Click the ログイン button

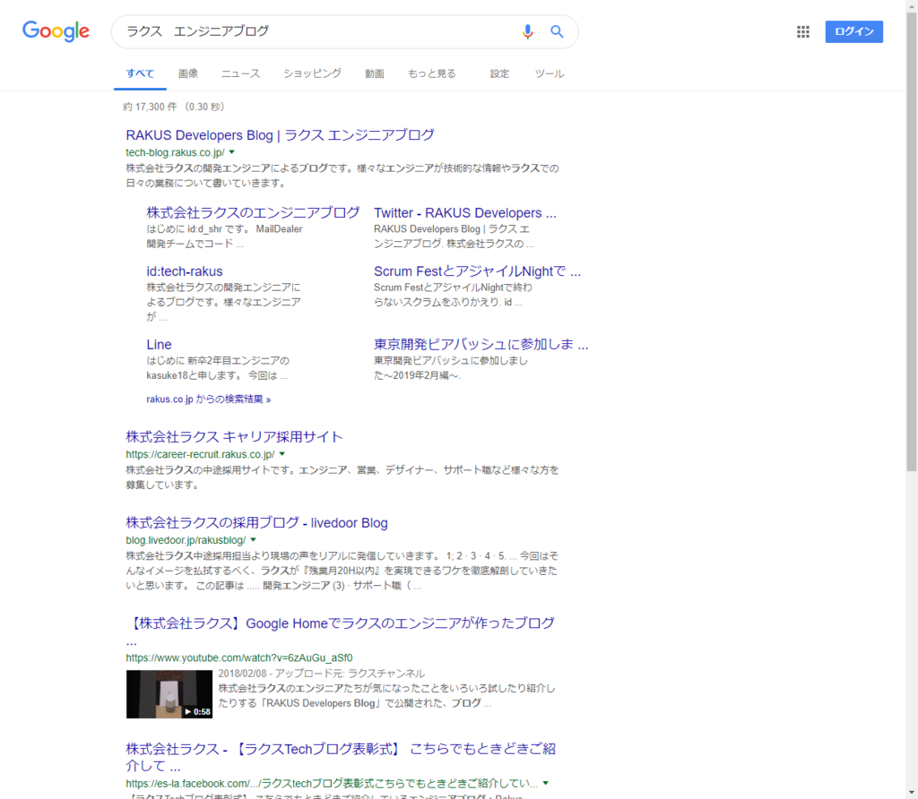click(854, 31)
